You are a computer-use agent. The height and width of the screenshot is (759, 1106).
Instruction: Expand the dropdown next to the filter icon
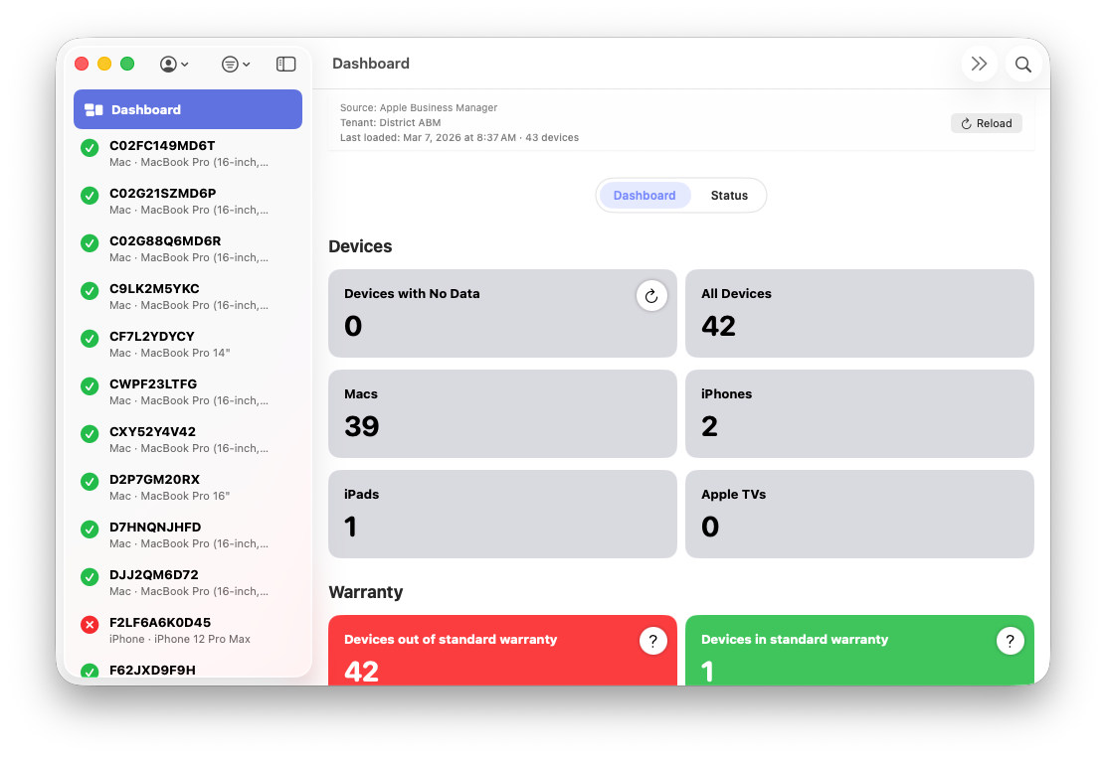point(248,64)
